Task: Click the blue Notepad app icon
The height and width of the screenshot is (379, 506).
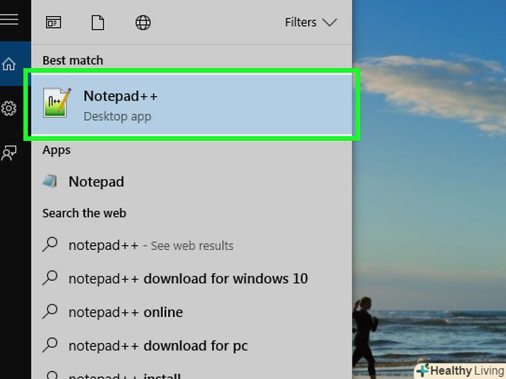Action: pos(50,181)
